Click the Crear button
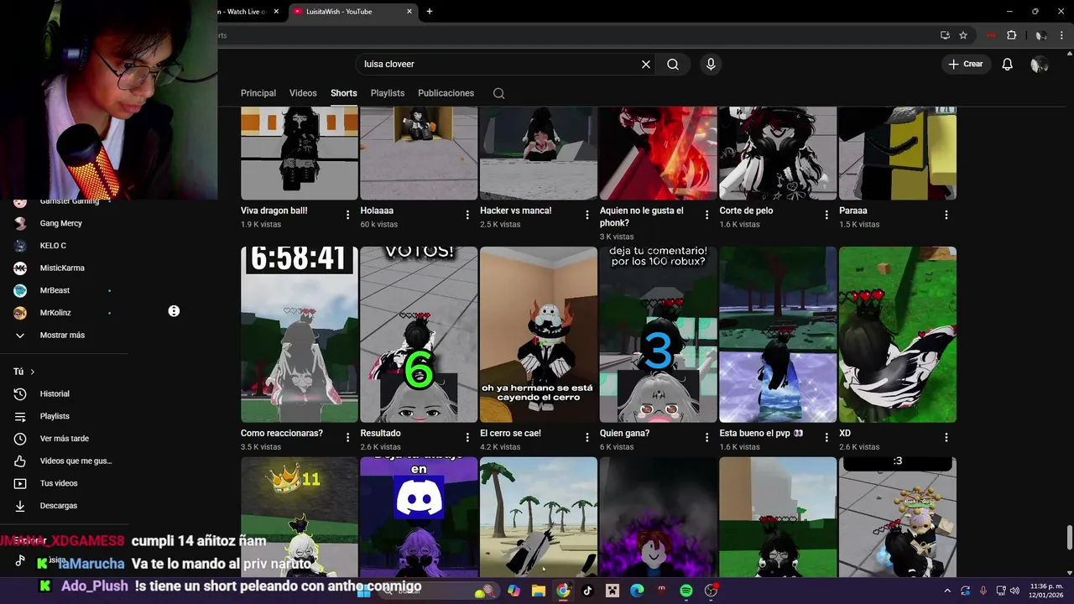Viewport: 1074px width, 604px height. pyautogui.click(x=965, y=64)
